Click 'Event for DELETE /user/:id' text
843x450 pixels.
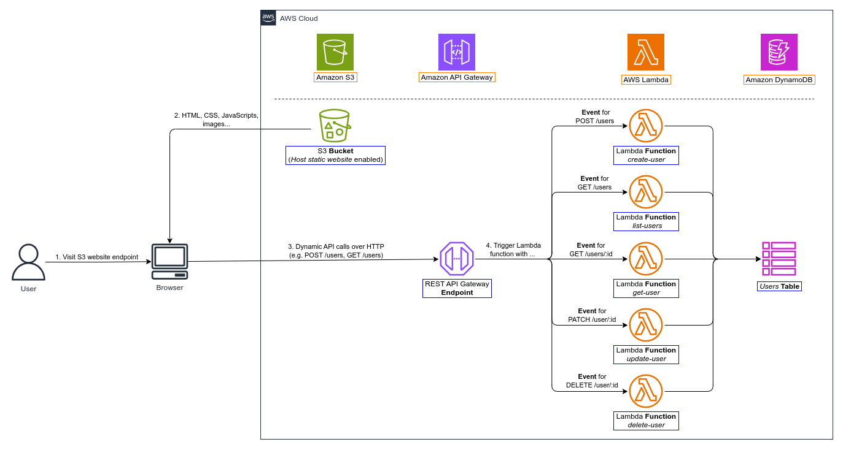(x=592, y=381)
